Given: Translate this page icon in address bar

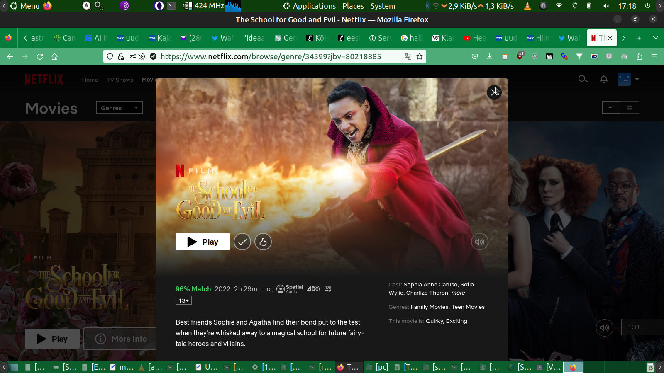Looking at the screenshot, I should pyautogui.click(x=408, y=56).
